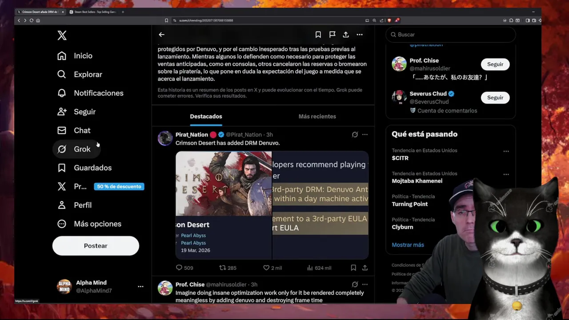The width and height of the screenshot is (569, 320).
Task: Switch to the Más recientes tab
Action: click(317, 116)
